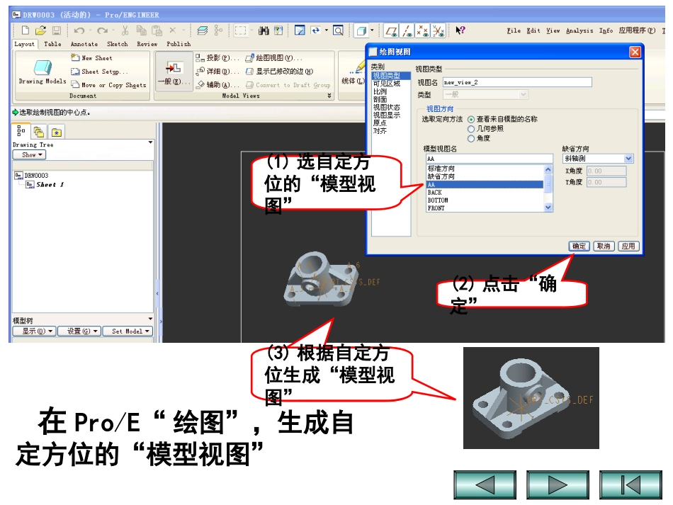
Task: Click the Save floppy disk icon
Action: tap(57, 30)
